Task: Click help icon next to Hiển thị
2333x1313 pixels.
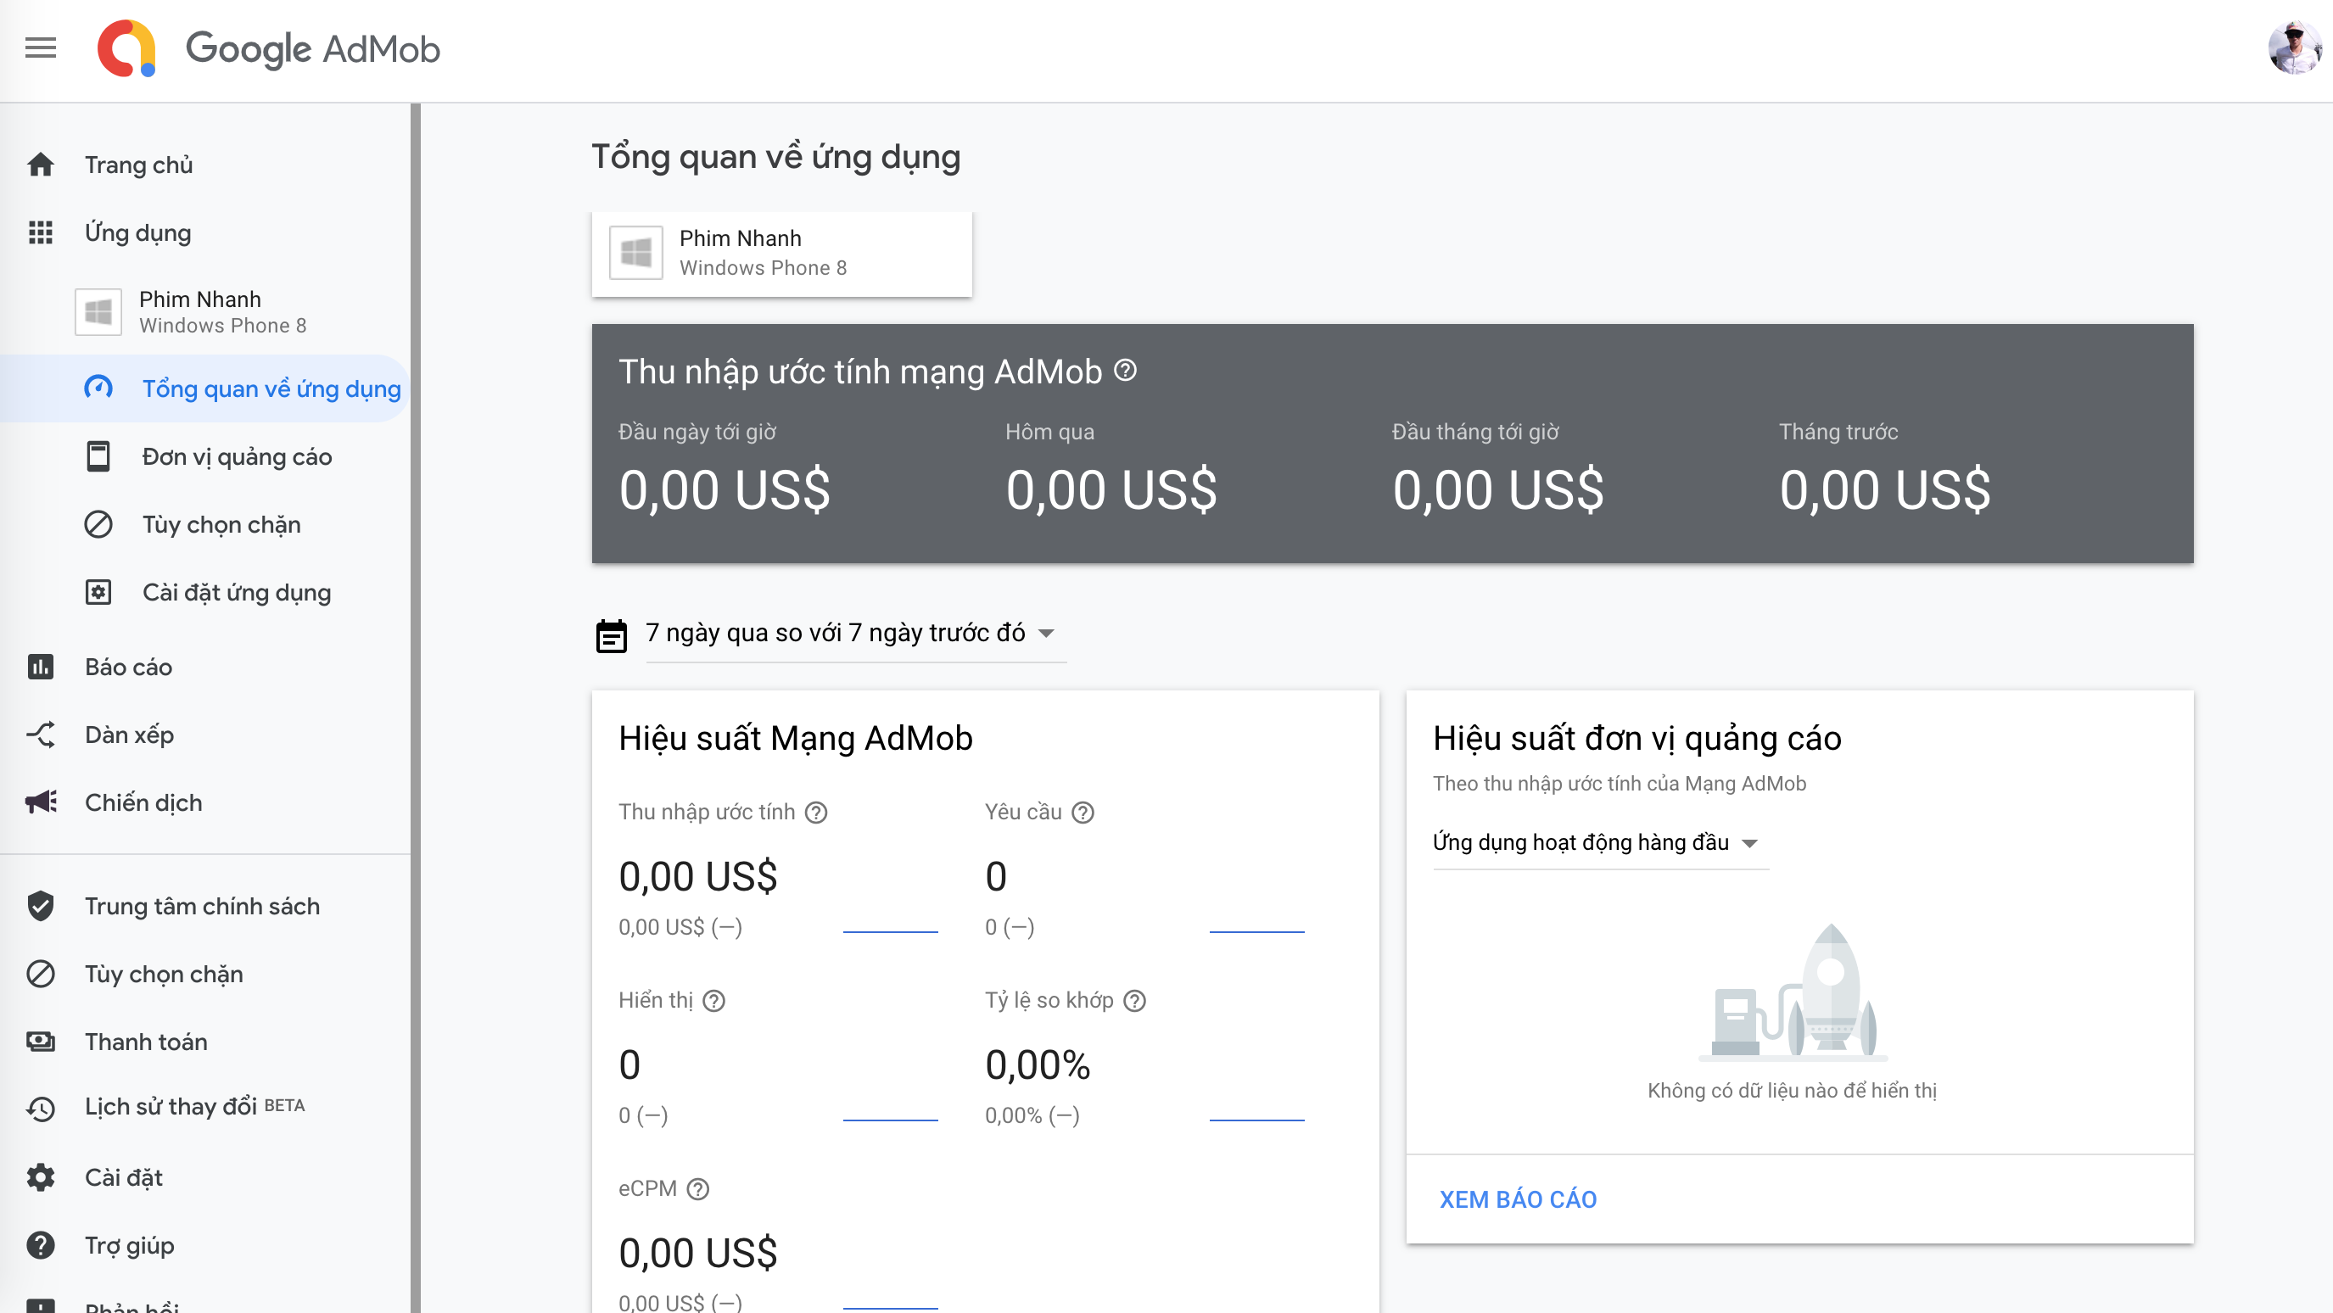Action: tap(713, 1001)
